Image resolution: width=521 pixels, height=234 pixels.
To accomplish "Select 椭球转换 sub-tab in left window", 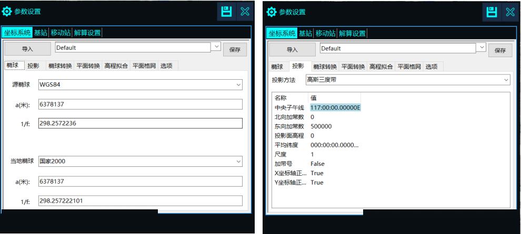I will tap(60, 66).
